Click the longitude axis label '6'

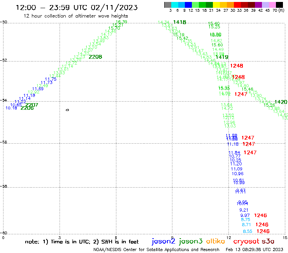tap(116, 237)
